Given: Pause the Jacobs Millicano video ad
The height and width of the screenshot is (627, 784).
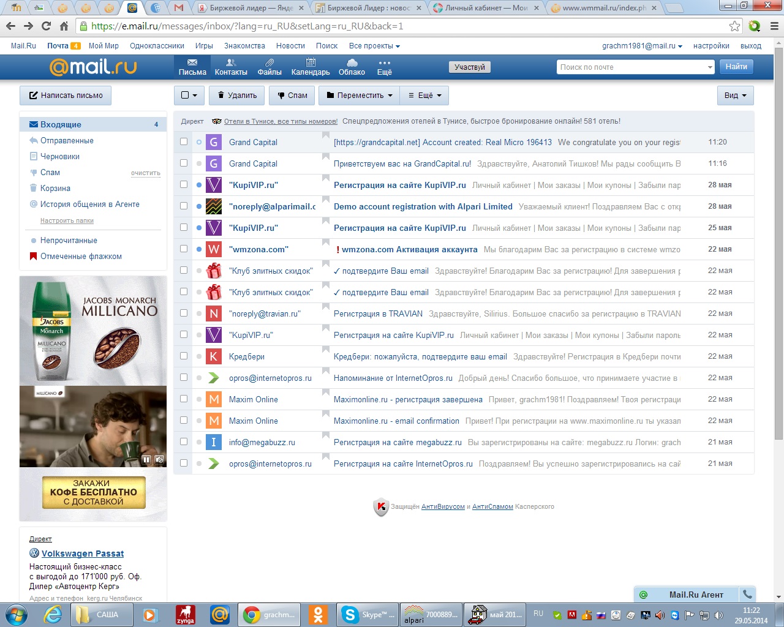Looking at the screenshot, I should [x=146, y=459].
